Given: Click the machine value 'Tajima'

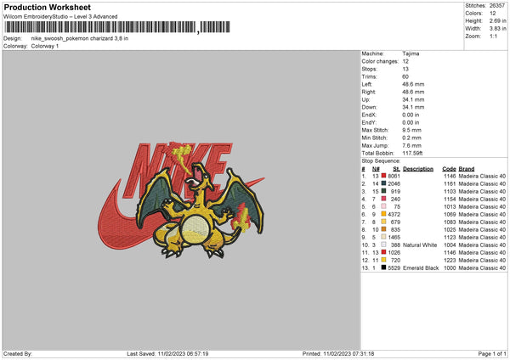Looking at the screenshot, I should click(x=411, y=53).
